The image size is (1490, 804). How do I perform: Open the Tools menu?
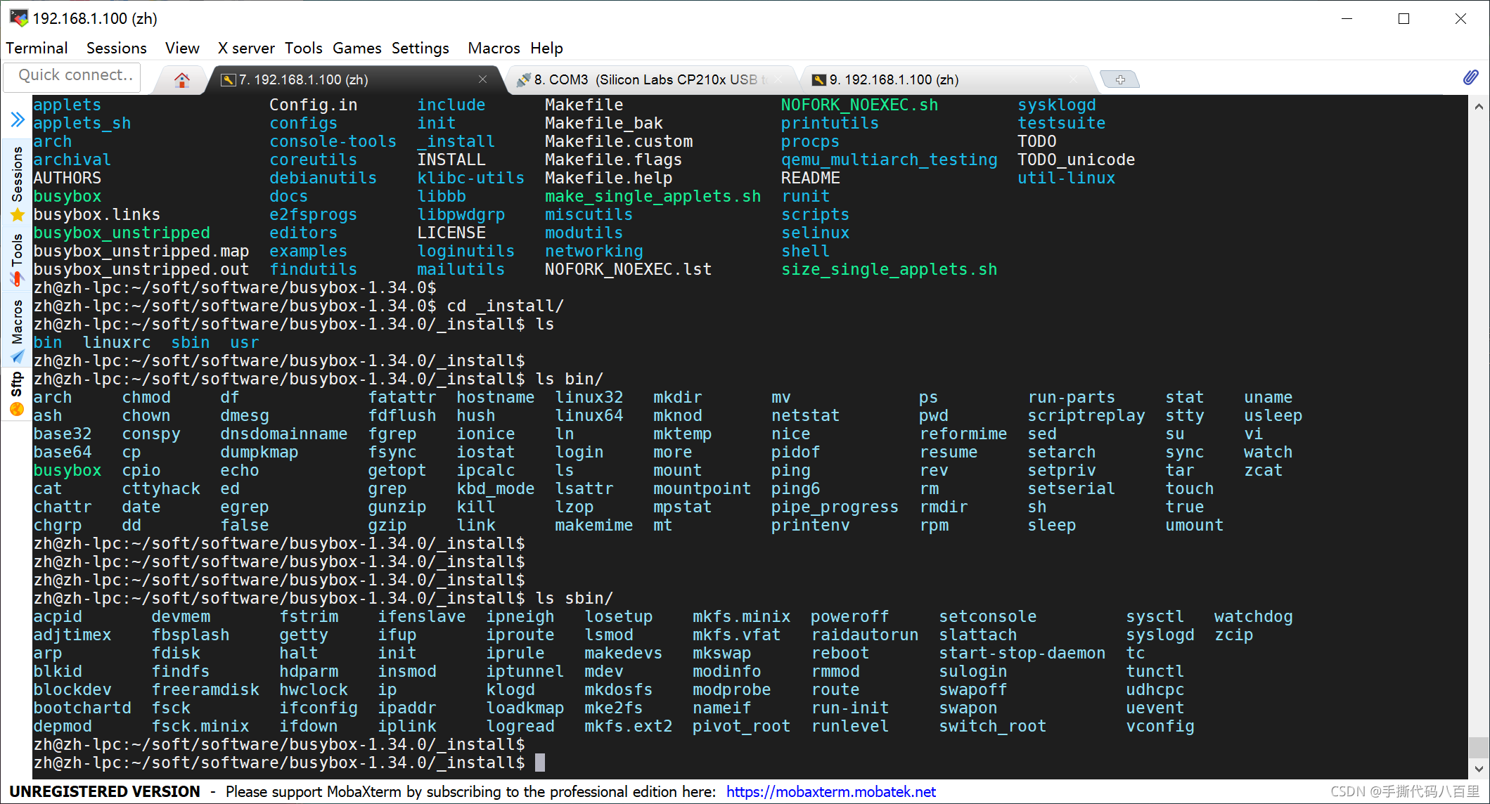point(303,48)
